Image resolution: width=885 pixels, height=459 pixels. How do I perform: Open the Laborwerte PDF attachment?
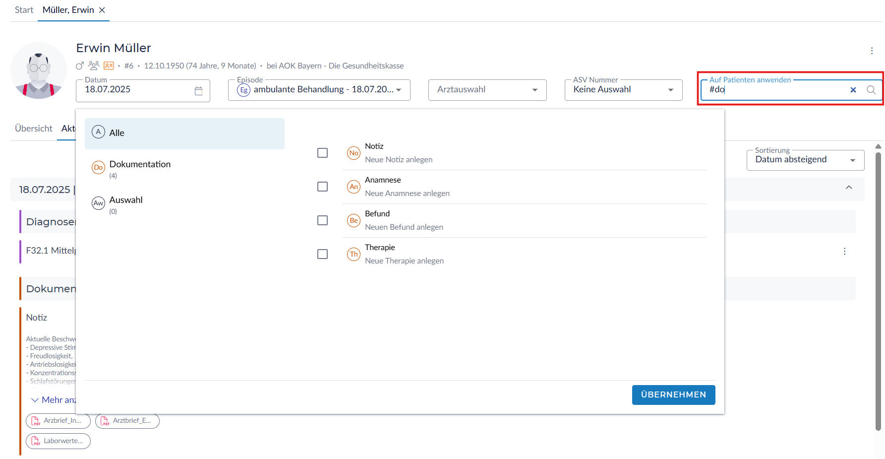(58, 441)
